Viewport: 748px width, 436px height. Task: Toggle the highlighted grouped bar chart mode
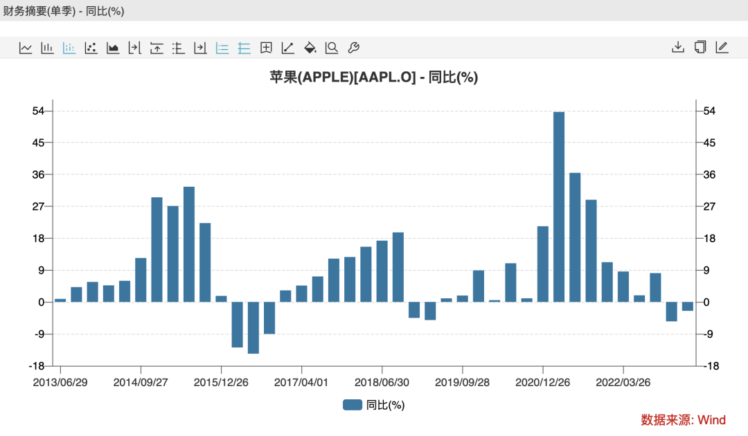tap(69, 48)
